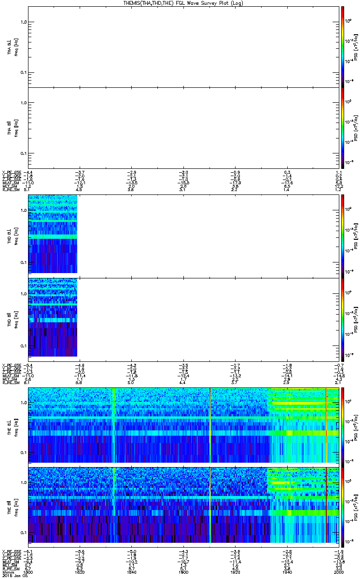Click the 'PSD [nT²/Hz]' label beside THA BL color bar
The width and height of the screenshot is (362, 579).
tap(355, 46)
